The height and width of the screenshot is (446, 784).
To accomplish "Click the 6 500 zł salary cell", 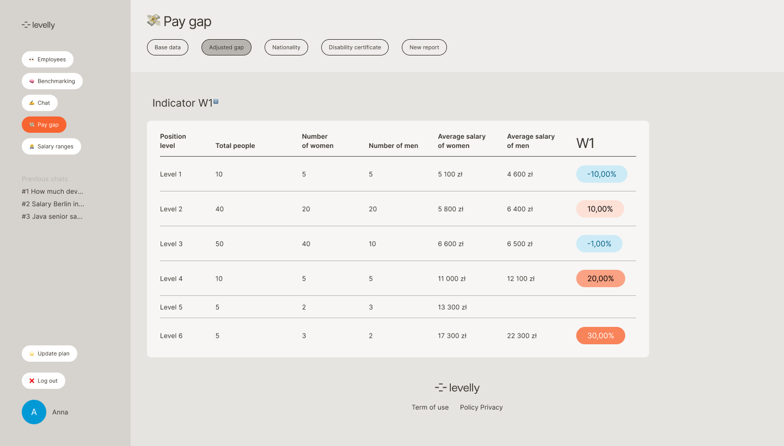I will [520, 244].
